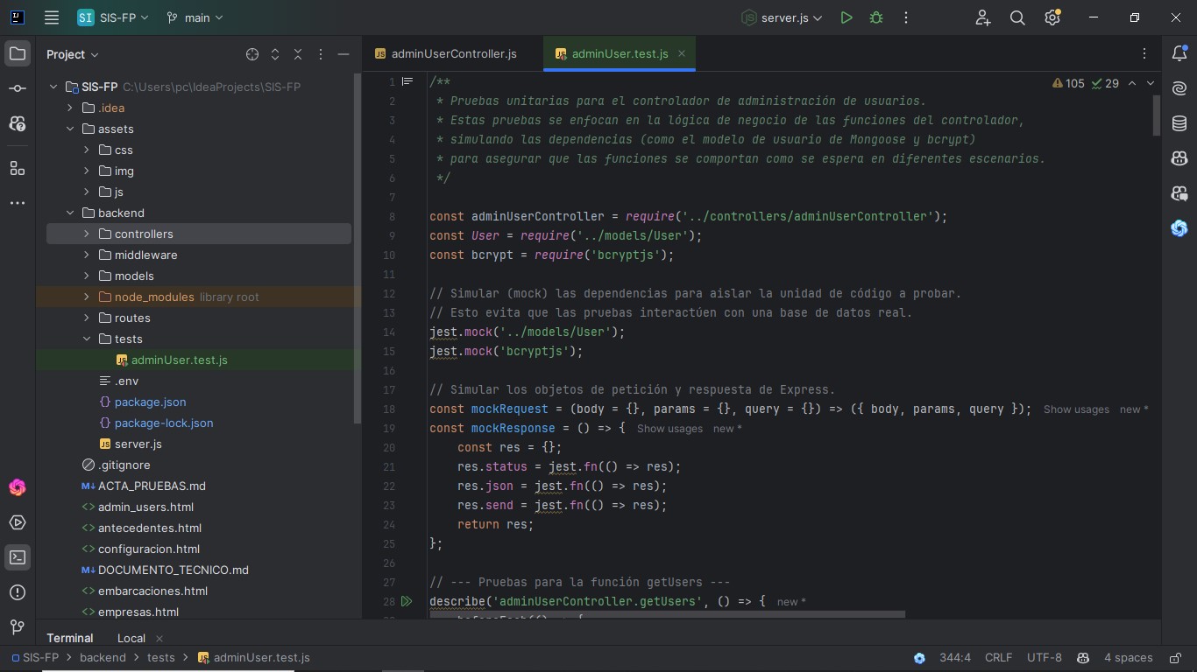Close the adminUser.test.js tab

[682, 53]
